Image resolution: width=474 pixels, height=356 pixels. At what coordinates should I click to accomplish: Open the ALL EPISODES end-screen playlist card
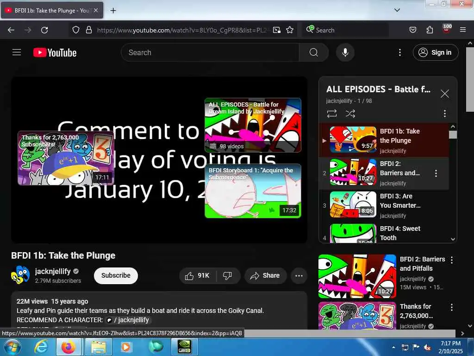pos(253,125)
